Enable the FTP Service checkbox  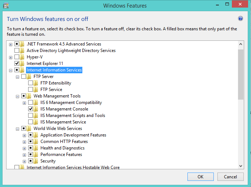pos(30,90)
